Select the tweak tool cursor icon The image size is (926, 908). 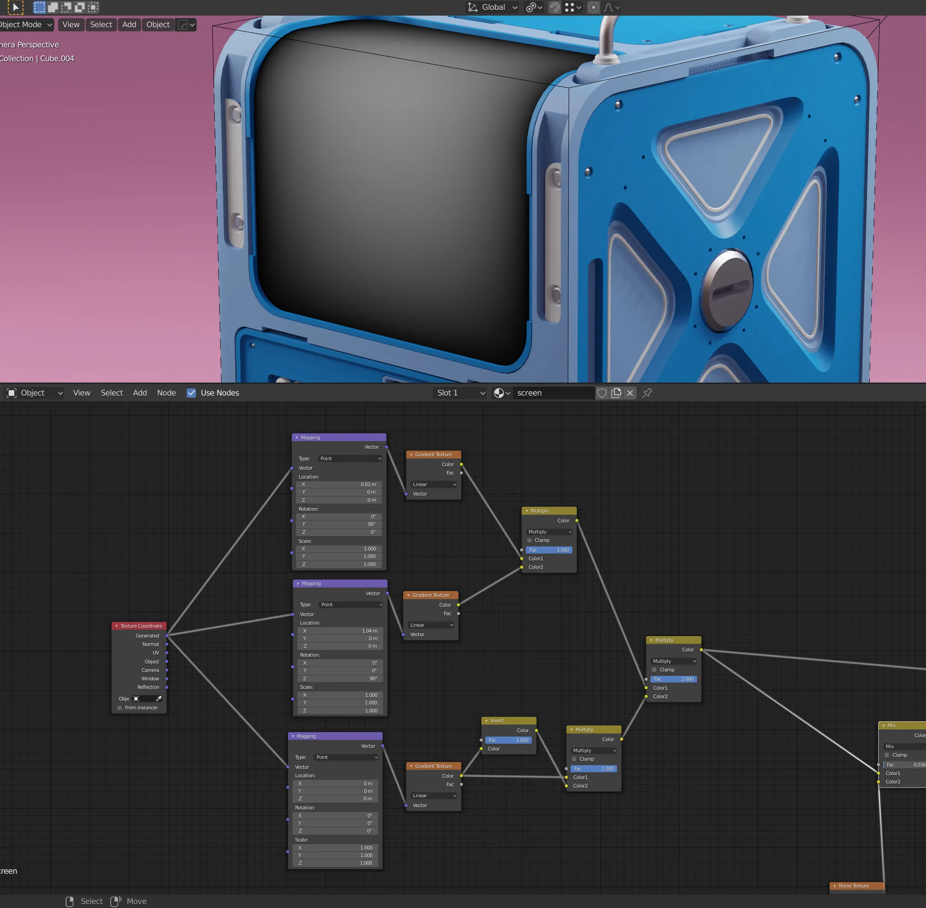click(x=15, y=7)
